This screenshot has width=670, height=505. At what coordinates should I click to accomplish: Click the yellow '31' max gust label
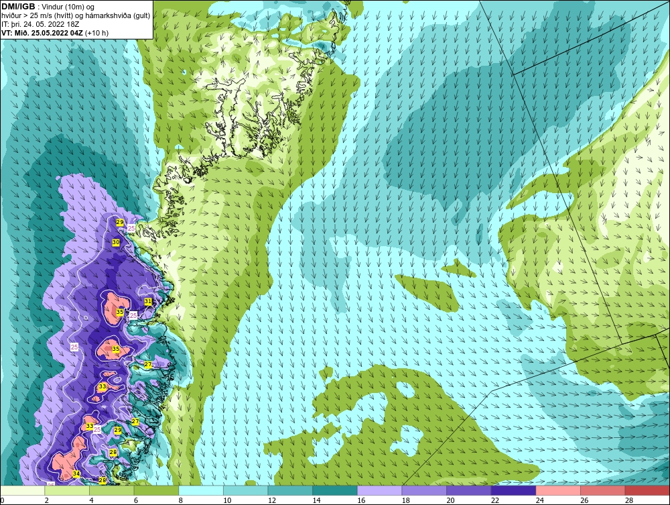tap(148, 302)
